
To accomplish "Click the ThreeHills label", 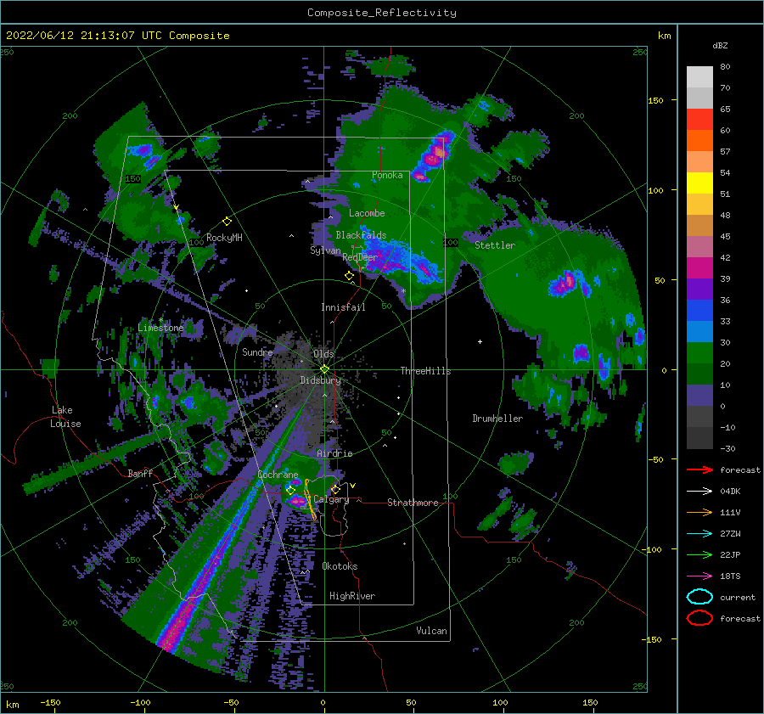I will pyautogui.click(x=426, y=371).
